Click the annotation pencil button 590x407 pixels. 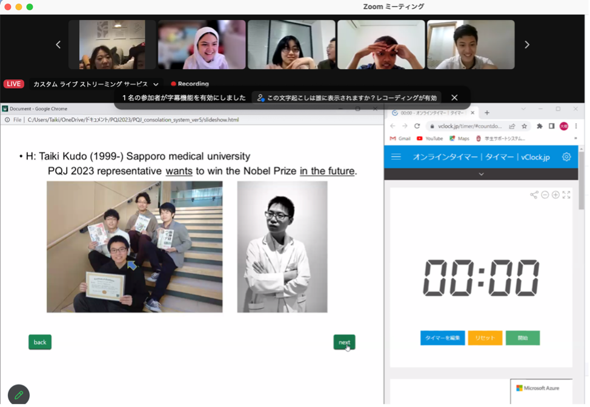[x=19, y=395]
